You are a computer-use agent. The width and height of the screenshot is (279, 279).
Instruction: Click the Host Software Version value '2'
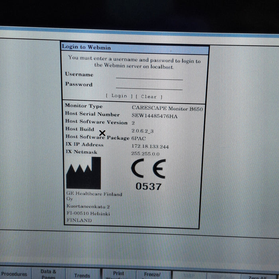click(133, 123)
